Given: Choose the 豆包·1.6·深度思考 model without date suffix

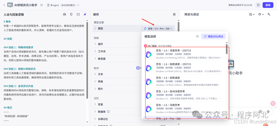Looking at the screenshot, I should pyautogui.click(x=184, y=109).
